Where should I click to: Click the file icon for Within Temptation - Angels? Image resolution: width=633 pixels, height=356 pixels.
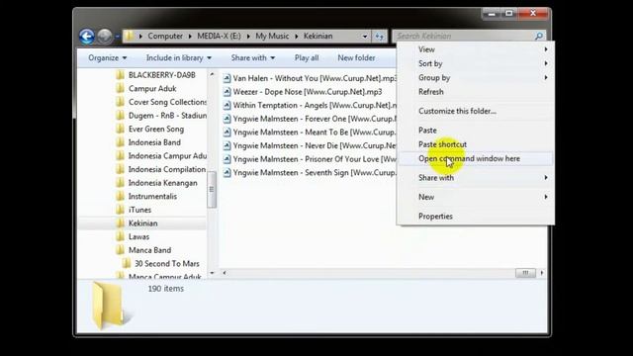(x=226, y=106)
